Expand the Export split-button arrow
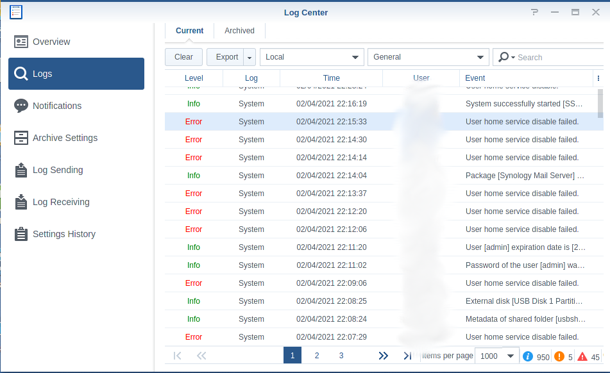Viewport: 610px width, 373px height. [x=250, y=57]
